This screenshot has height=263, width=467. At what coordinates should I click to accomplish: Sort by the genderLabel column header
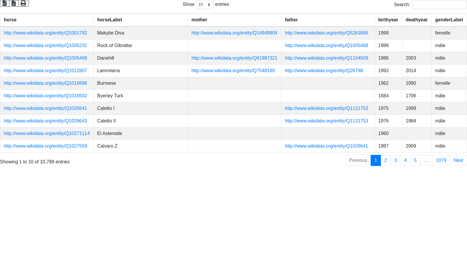tap(449, 20)
